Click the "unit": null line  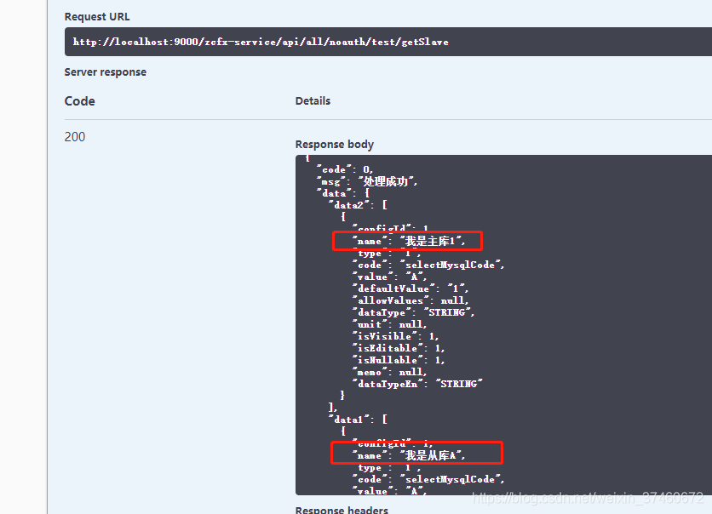pos(389,324)
